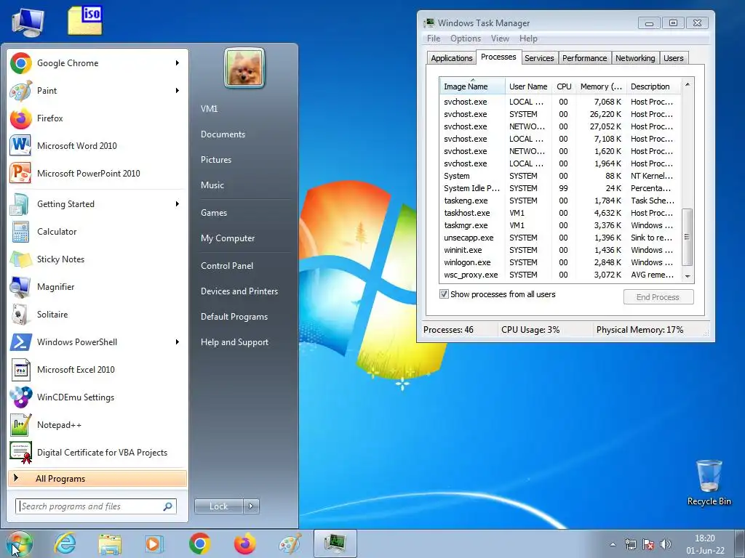The width and height of the screenshot is (745, 558).
Task: Switch to the Services tab
Action: [x=539, y=58]
